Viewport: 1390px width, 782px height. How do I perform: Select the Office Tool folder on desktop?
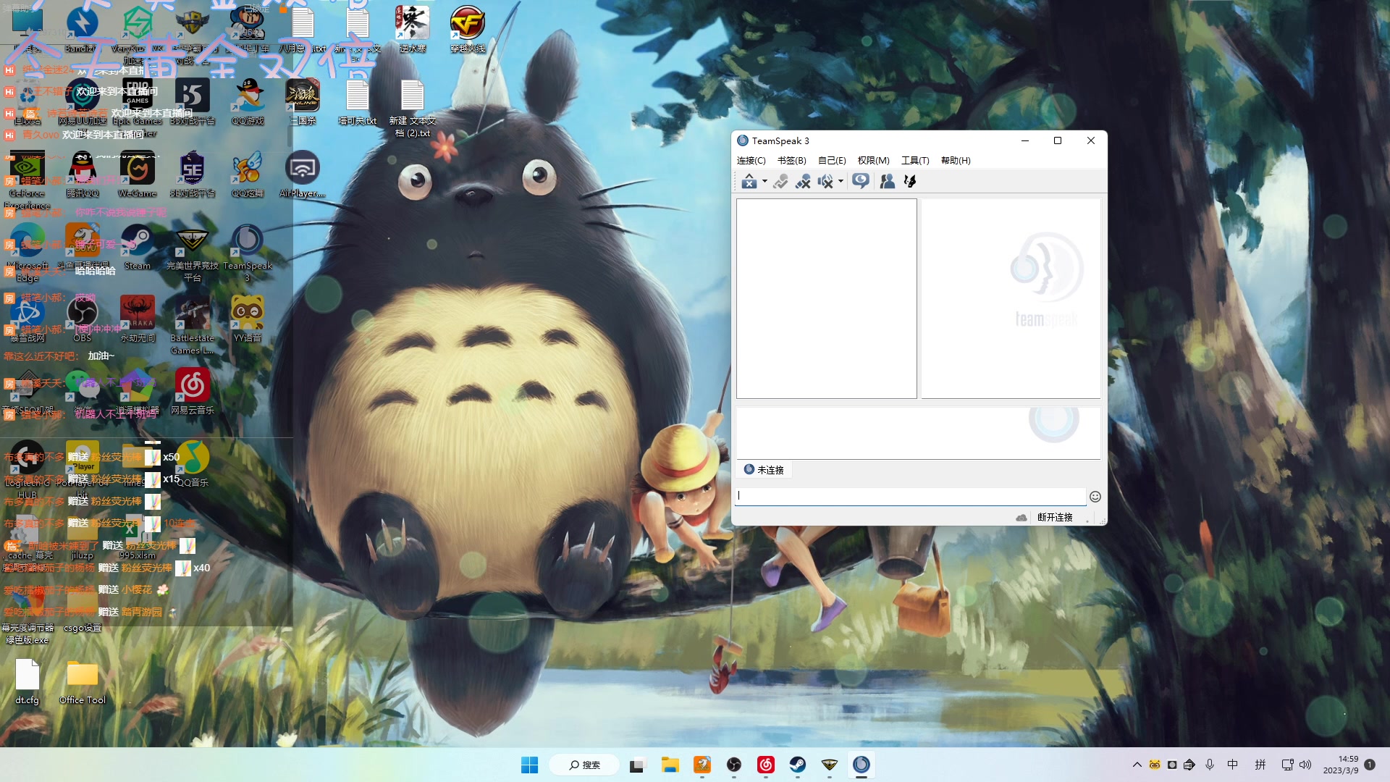(x=83, y=681)
